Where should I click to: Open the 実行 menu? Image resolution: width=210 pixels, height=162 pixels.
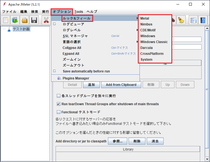tap(45, 12)
